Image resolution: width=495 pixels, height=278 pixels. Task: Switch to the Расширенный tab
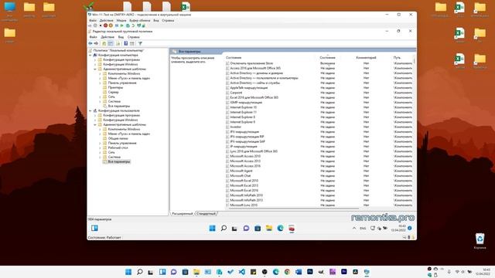[183, 213]
